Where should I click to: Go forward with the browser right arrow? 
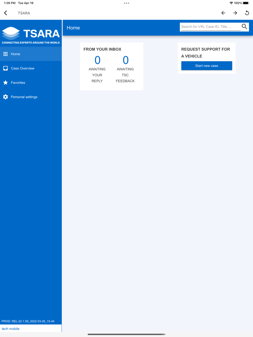pos(235,13)
